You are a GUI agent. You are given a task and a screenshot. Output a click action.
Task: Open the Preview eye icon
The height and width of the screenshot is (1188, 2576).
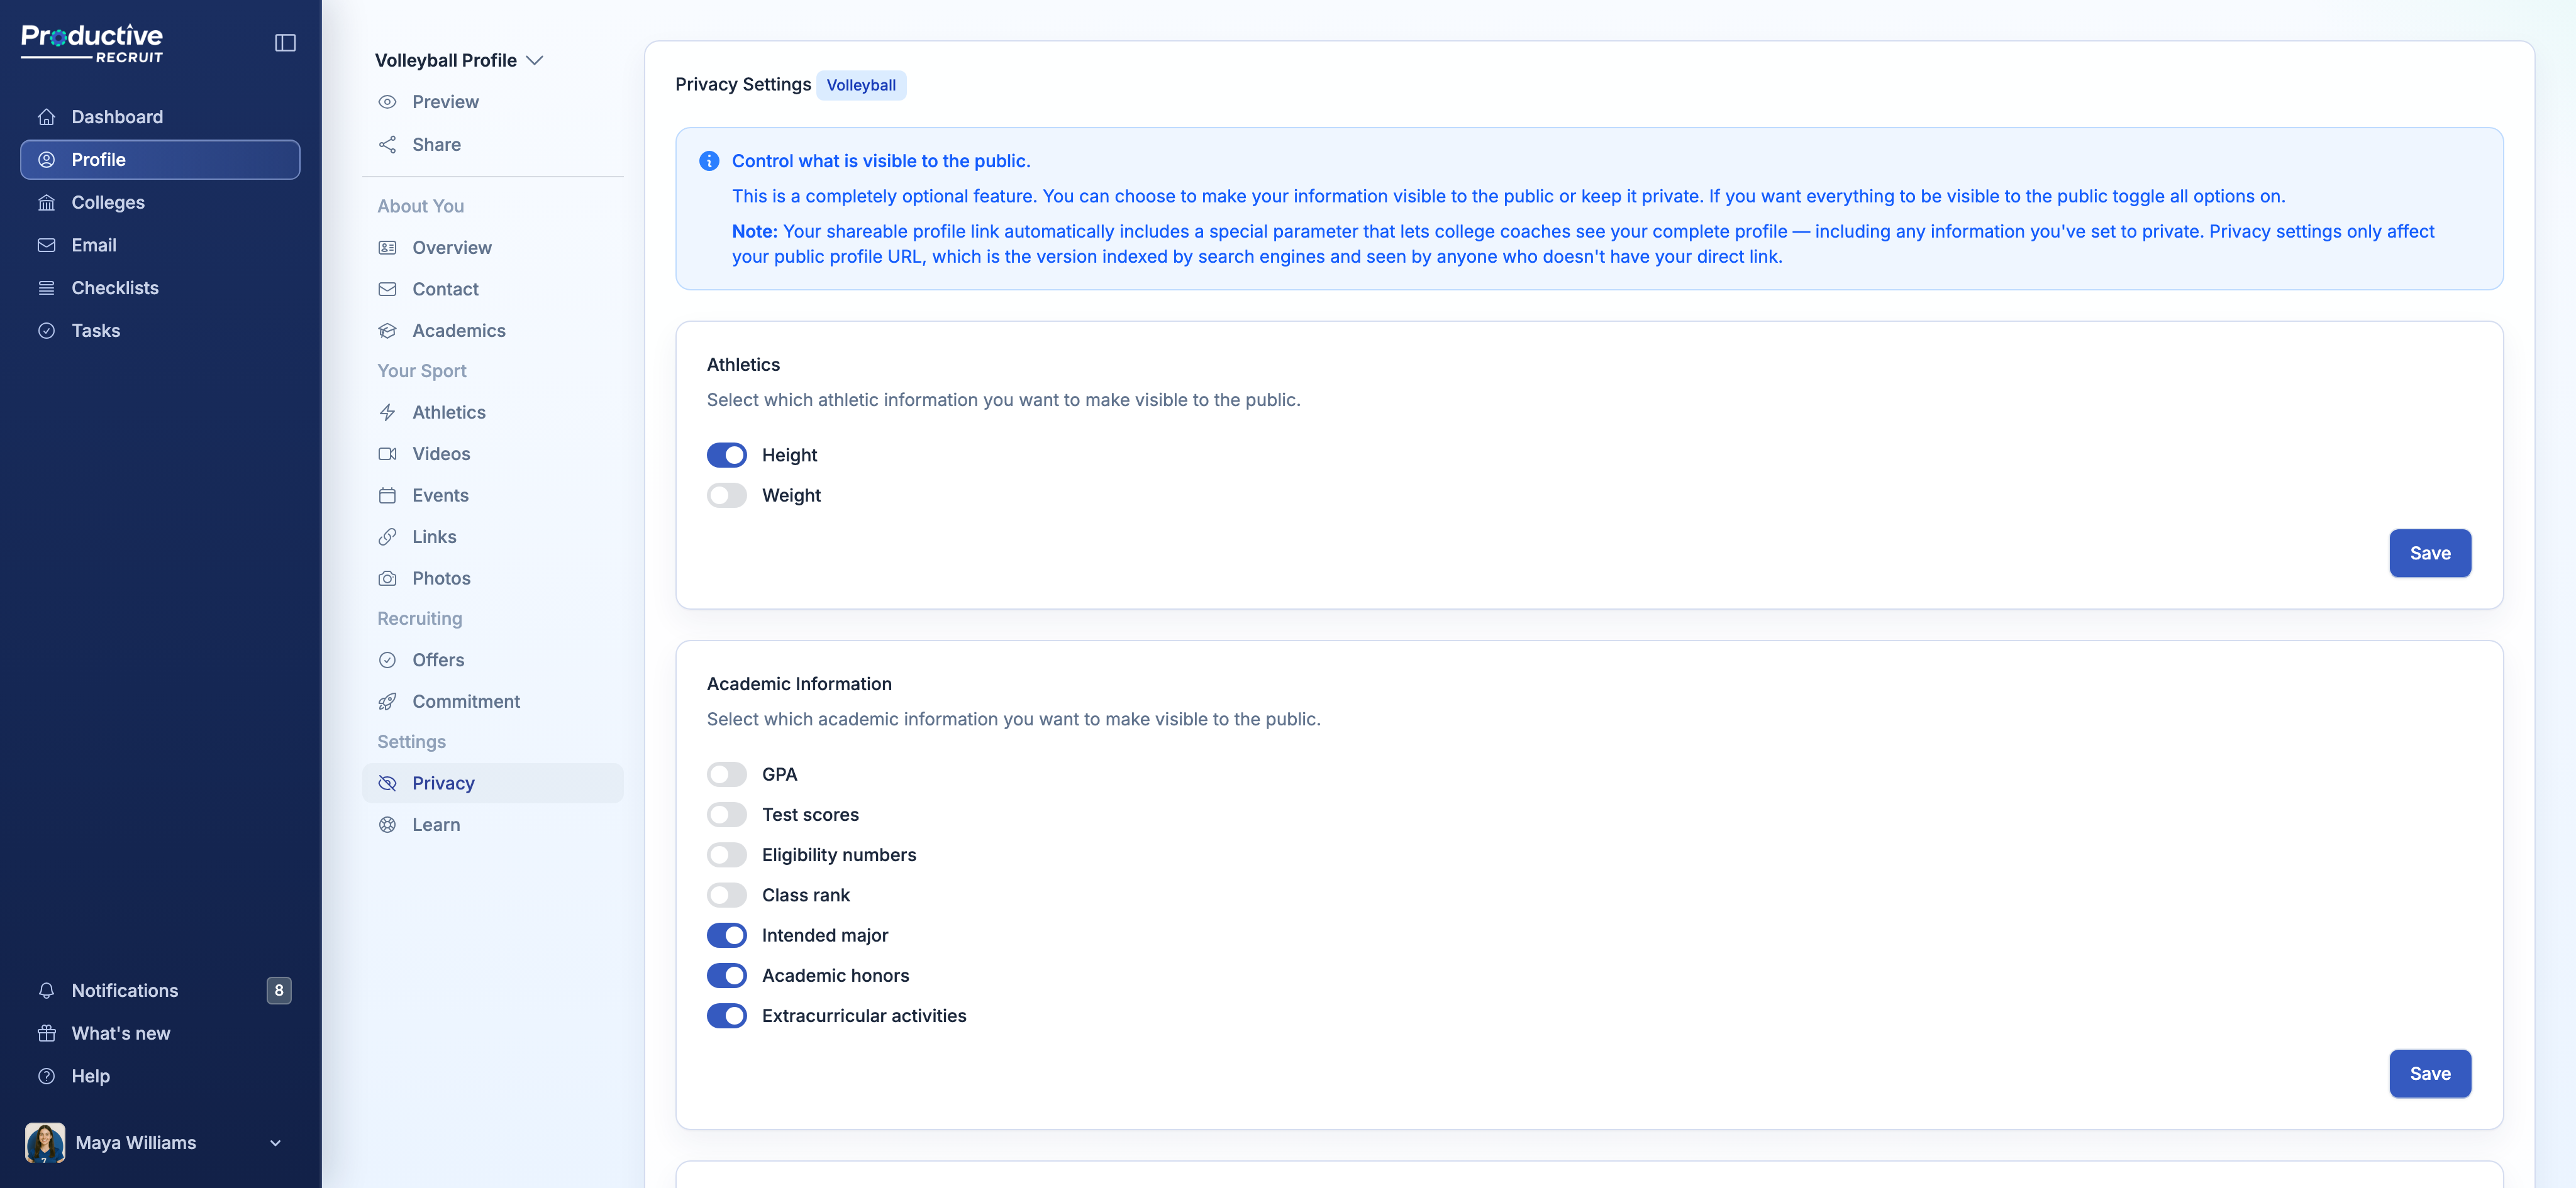pos(388,102)
